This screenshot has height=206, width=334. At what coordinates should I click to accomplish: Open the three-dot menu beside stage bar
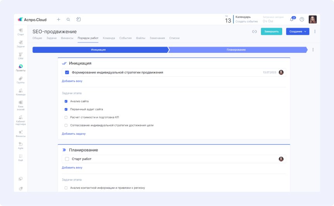pos(313,50)
